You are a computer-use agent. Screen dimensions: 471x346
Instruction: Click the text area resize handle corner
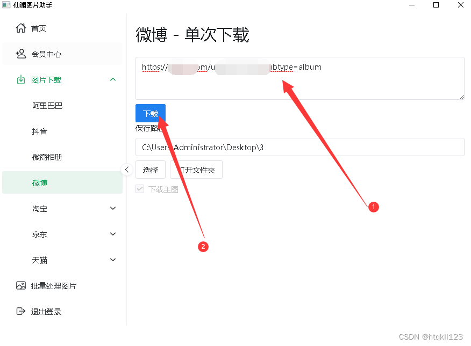coord(462,97)
